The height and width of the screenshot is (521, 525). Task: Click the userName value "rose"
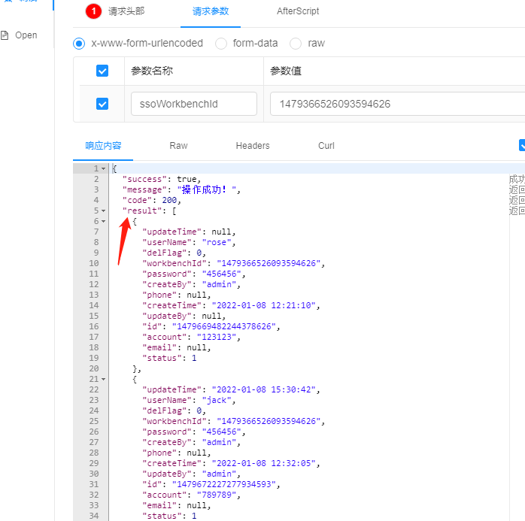click(217, 242)
